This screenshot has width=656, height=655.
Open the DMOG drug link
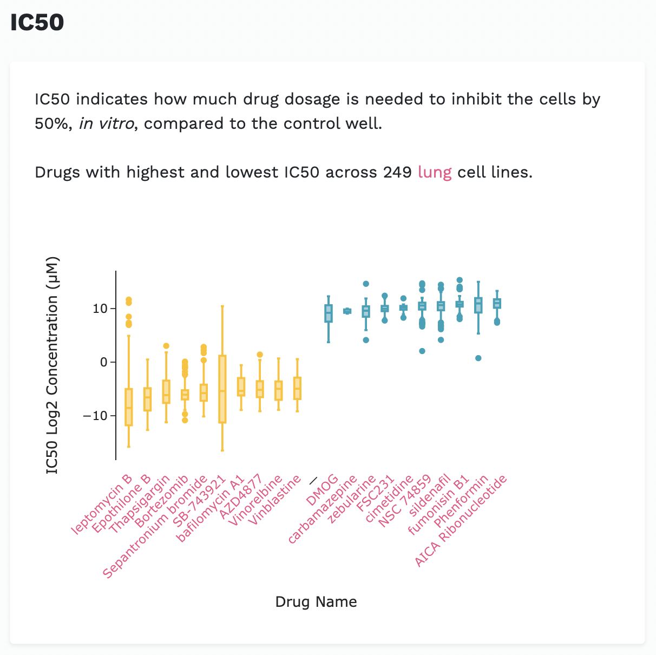click(323, 490)
